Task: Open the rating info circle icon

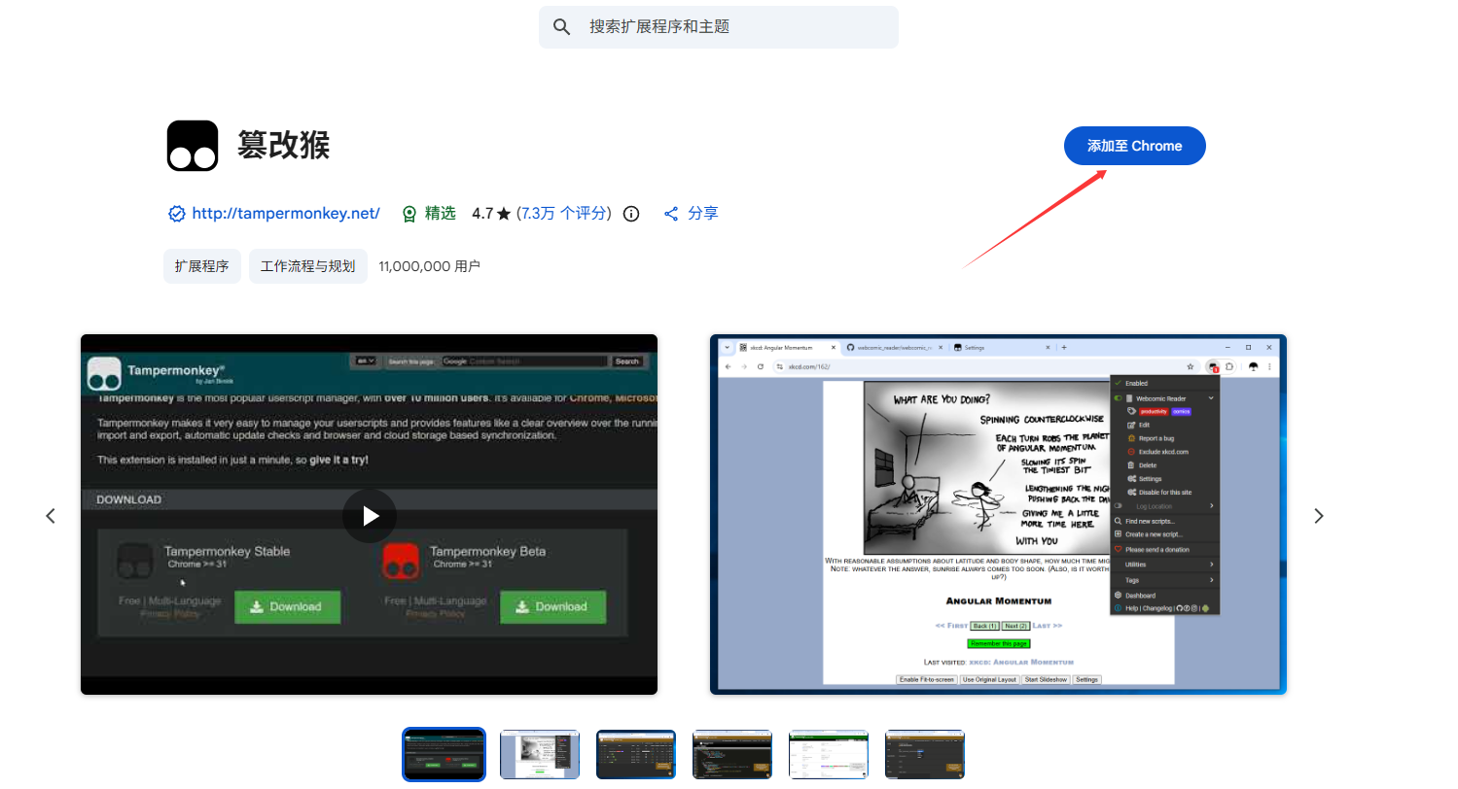Action: [x=631, y=214]
